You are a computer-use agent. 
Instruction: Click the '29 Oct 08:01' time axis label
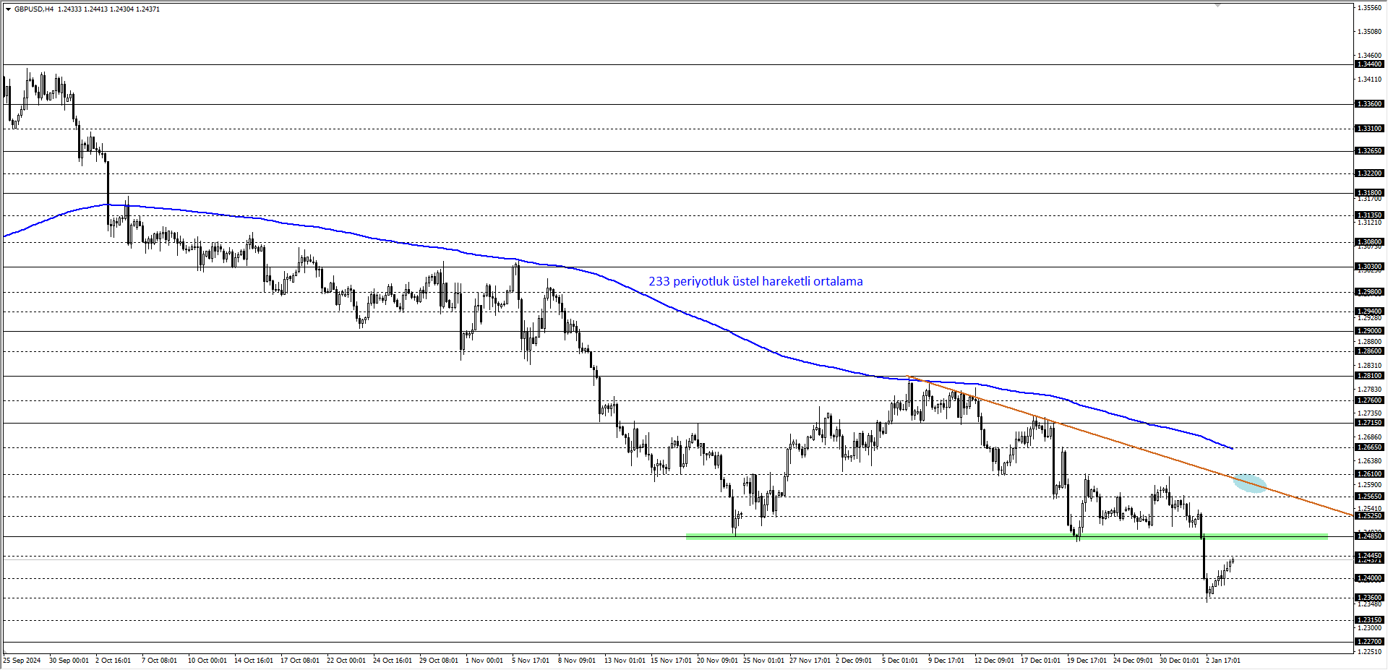tap(439, 661)
